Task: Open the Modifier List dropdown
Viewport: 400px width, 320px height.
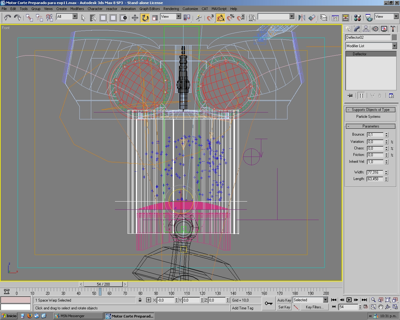Action: pyautogui.click(x=394, y=46)
